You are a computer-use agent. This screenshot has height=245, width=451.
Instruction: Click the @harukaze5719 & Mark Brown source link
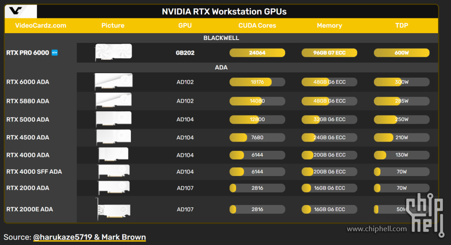click(89, 237)
